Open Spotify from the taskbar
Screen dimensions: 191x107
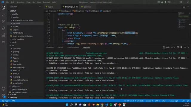tap(111, 105)
